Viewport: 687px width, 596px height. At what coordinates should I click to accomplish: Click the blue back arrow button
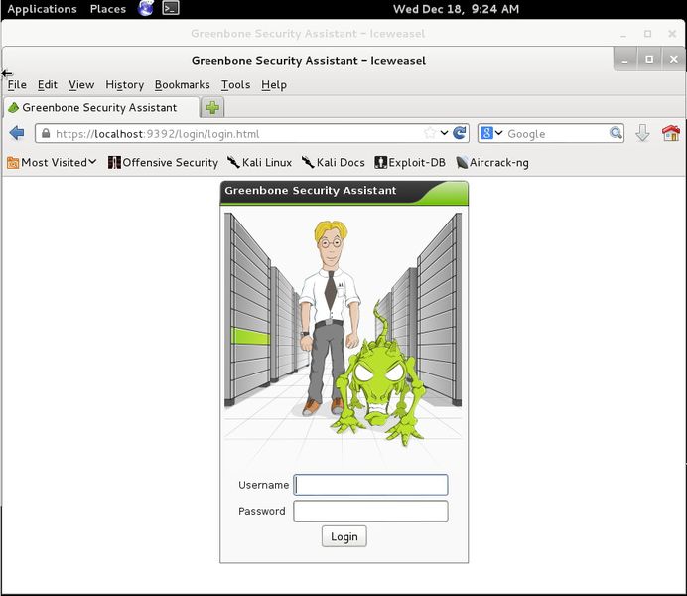tap(17, 133)
